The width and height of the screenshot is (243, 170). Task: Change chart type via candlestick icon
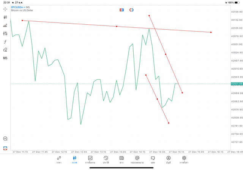[5, 17]
